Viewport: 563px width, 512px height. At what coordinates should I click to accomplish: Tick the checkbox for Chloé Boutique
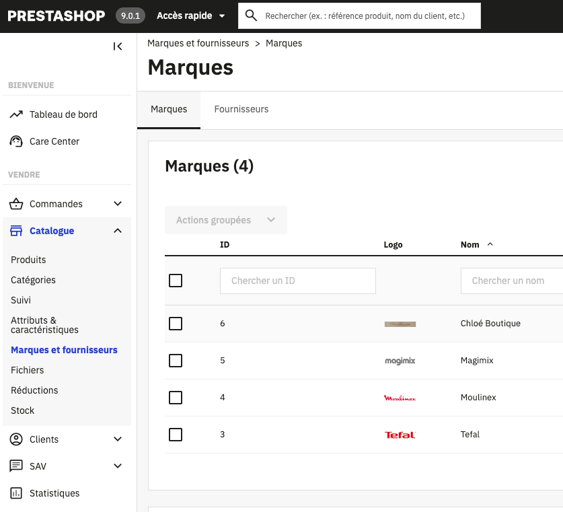[176, 324]
